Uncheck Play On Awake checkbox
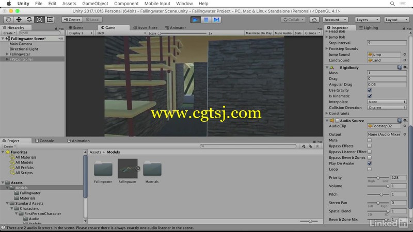 point(370,163)
